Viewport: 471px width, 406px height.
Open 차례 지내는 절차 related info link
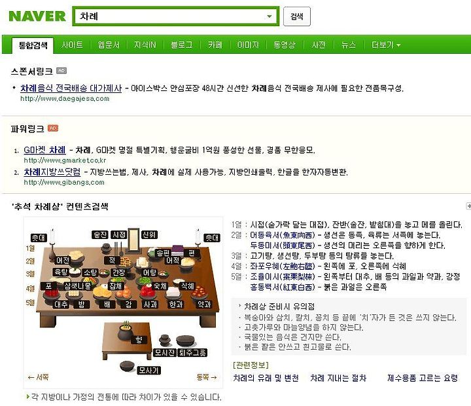338,378
